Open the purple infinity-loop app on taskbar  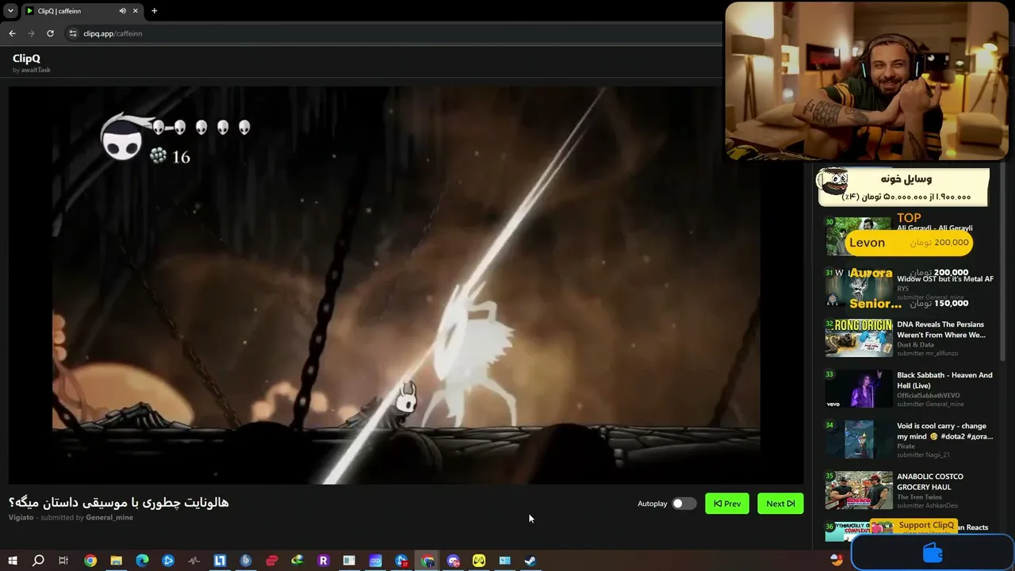[375, 561]
